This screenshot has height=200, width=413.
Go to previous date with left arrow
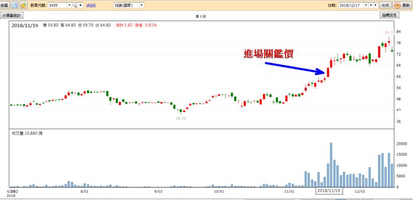371,5
